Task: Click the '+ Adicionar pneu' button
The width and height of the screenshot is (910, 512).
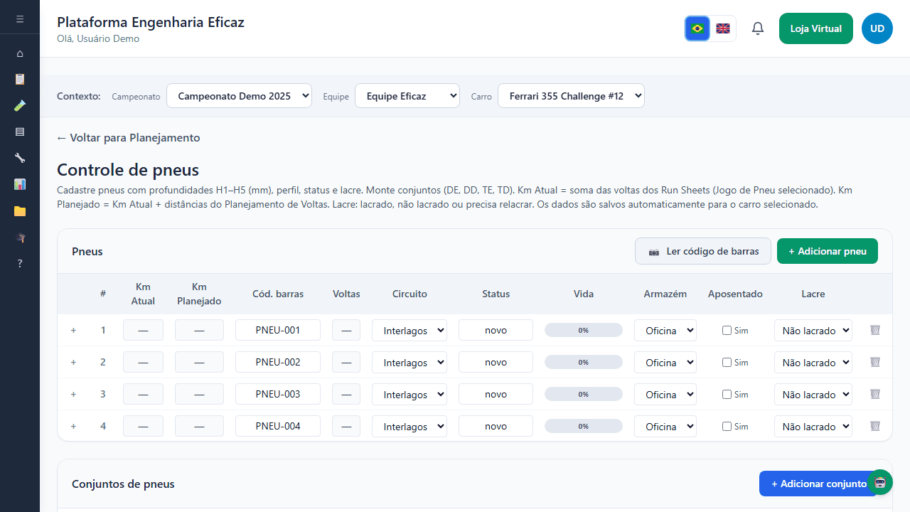Action: tap(827, 251)
